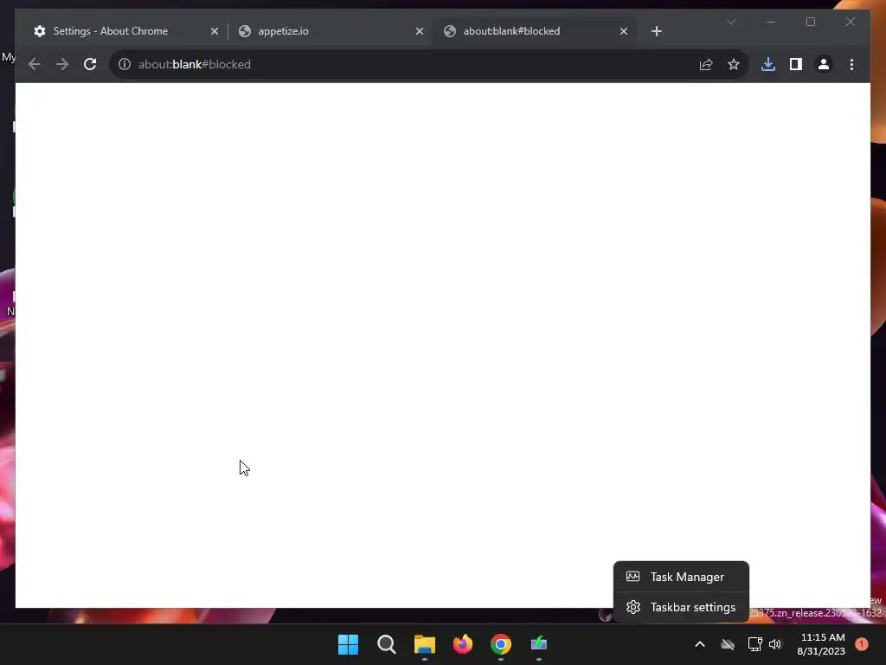
Task: Open a new tab with plus button
Action: [656, 31]
